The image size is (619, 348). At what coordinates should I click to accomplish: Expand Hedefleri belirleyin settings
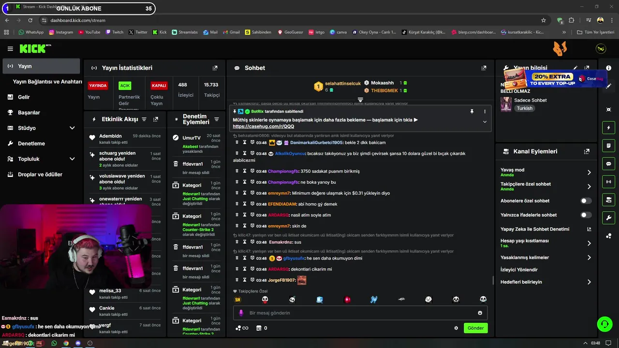click(x=589, y=282)
